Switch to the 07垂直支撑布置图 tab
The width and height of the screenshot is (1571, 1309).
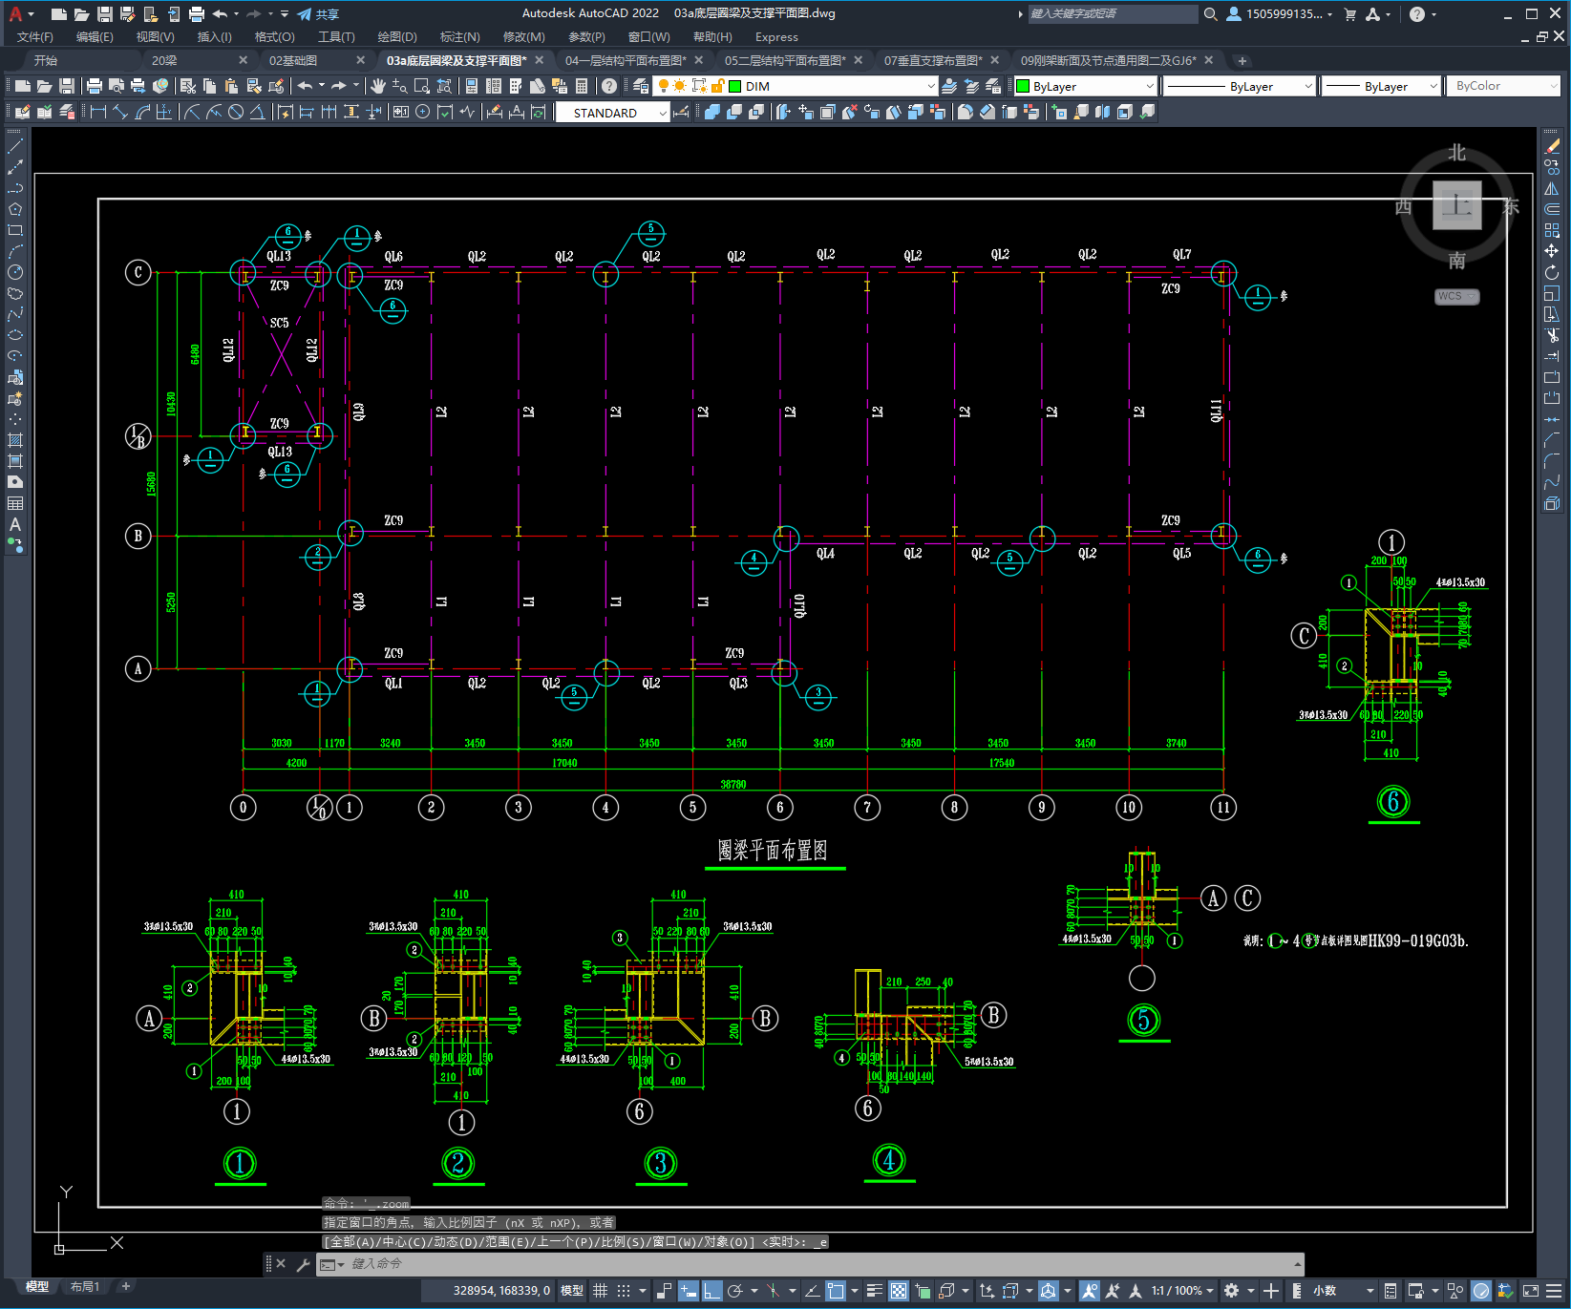[x=932, y=60]
